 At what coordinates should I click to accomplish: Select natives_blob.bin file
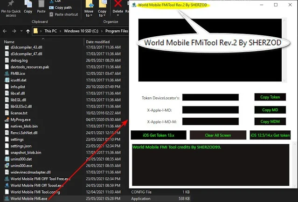(24, 126)
